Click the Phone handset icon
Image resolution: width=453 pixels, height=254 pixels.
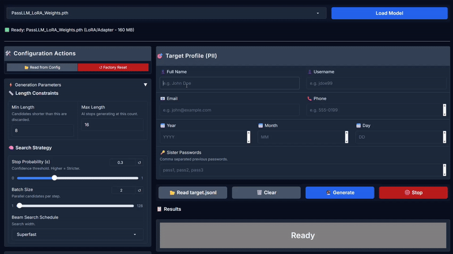(309, 98)
